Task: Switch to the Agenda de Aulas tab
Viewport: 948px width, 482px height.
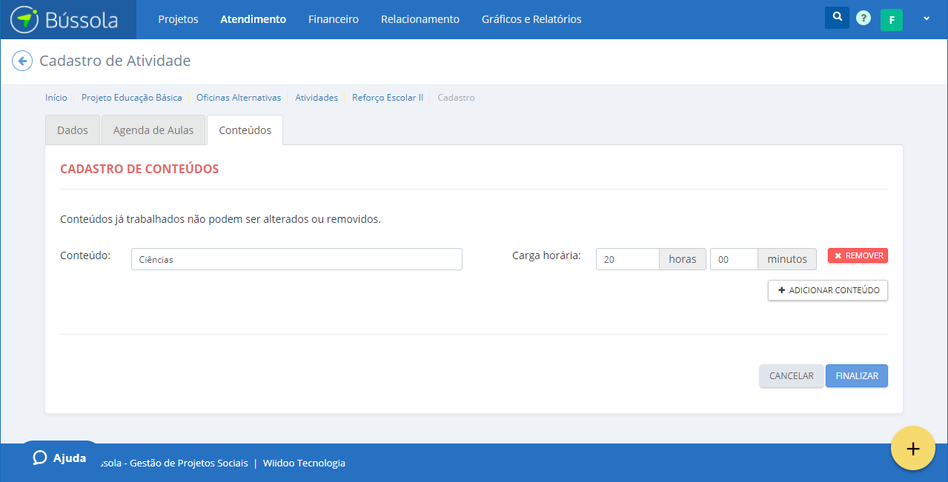Action: point(153,130)
